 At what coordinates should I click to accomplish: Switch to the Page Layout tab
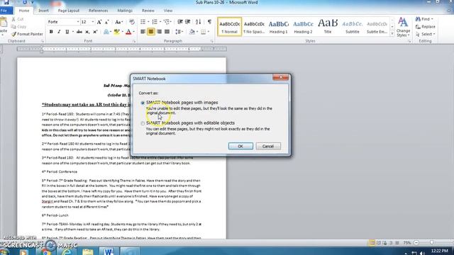[x=69, y=11]
